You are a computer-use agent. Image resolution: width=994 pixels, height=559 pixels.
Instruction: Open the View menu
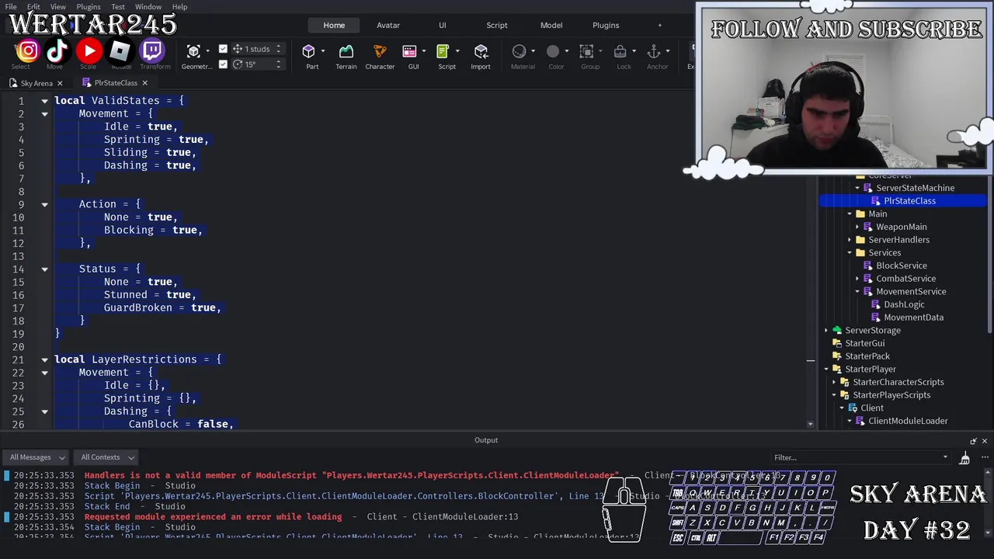point(58,7)
